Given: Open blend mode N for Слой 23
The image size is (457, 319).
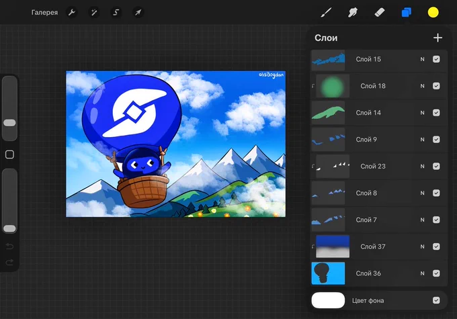Looking at the screenshot, I should (x=422, y=167).
